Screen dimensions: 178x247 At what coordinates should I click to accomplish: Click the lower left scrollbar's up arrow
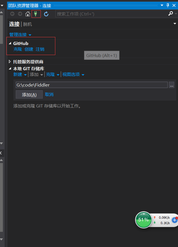pos(1,160)
